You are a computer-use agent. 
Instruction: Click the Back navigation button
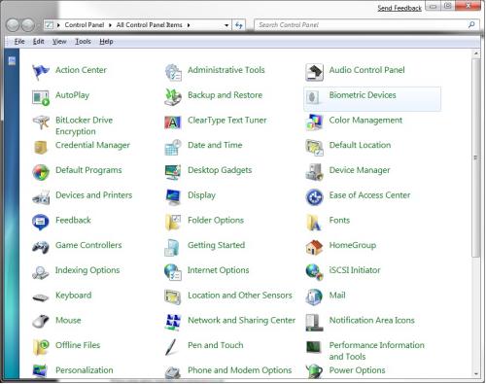[13, 25]
